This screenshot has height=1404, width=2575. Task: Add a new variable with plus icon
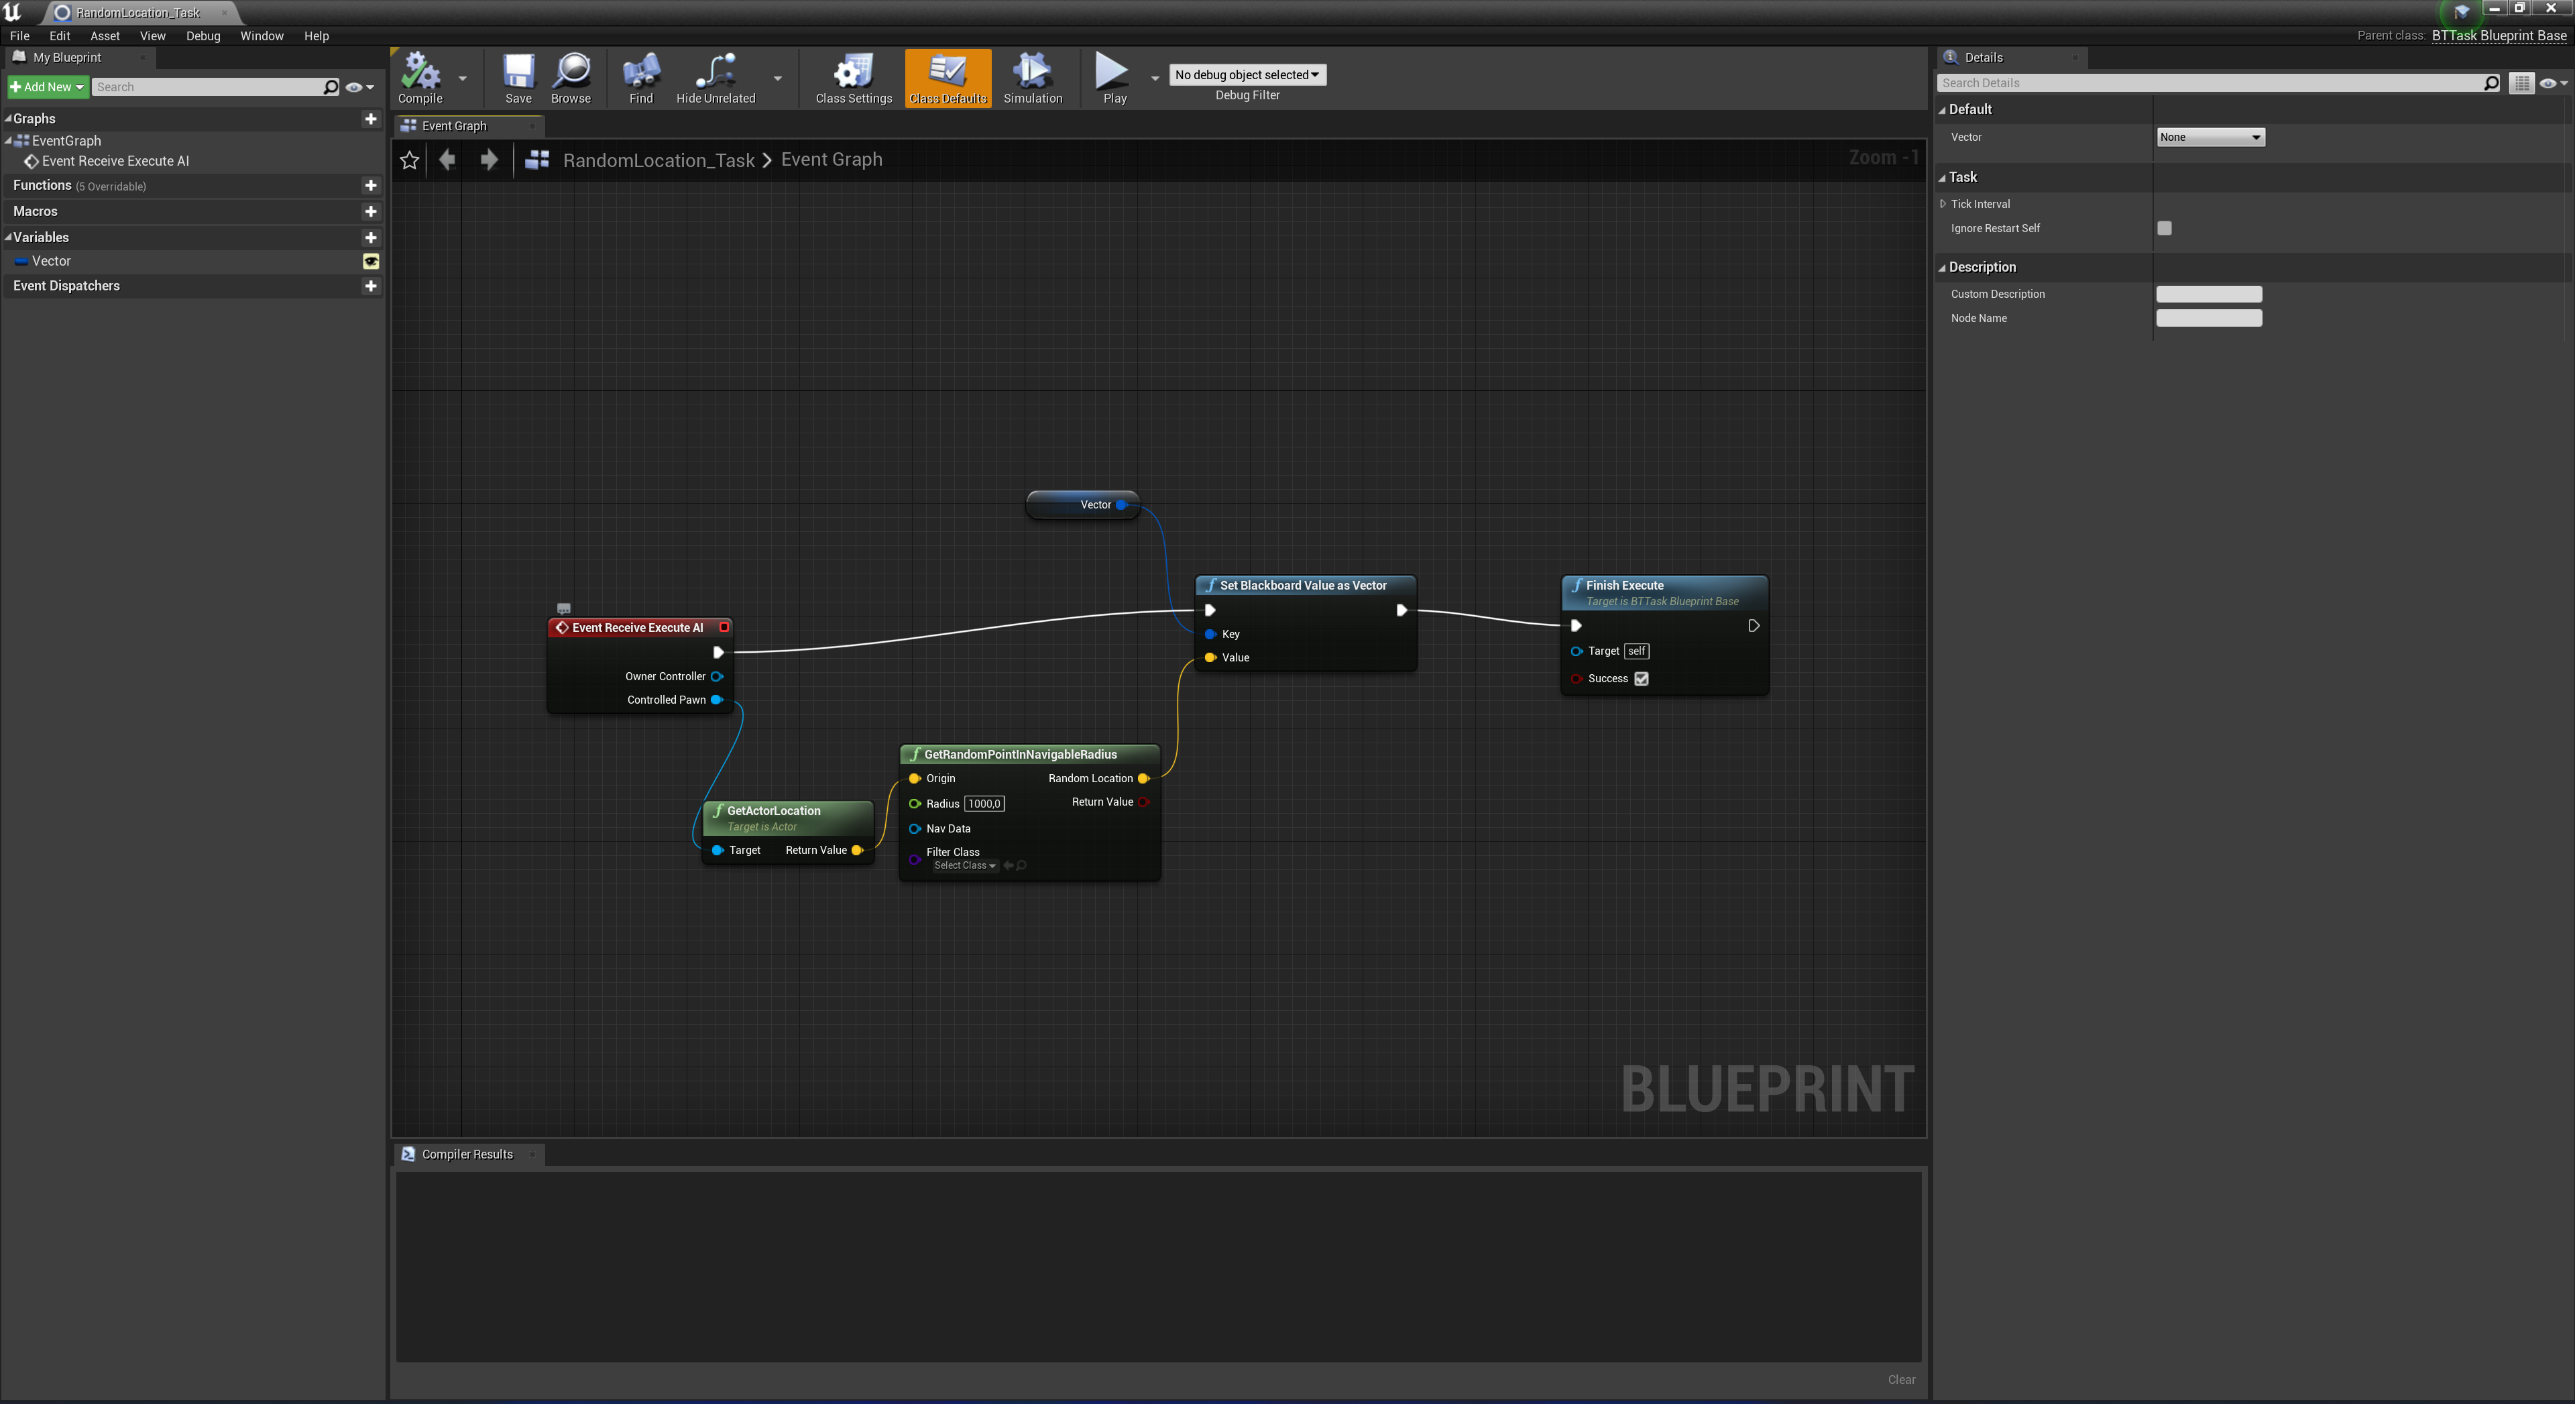(371, 238)
